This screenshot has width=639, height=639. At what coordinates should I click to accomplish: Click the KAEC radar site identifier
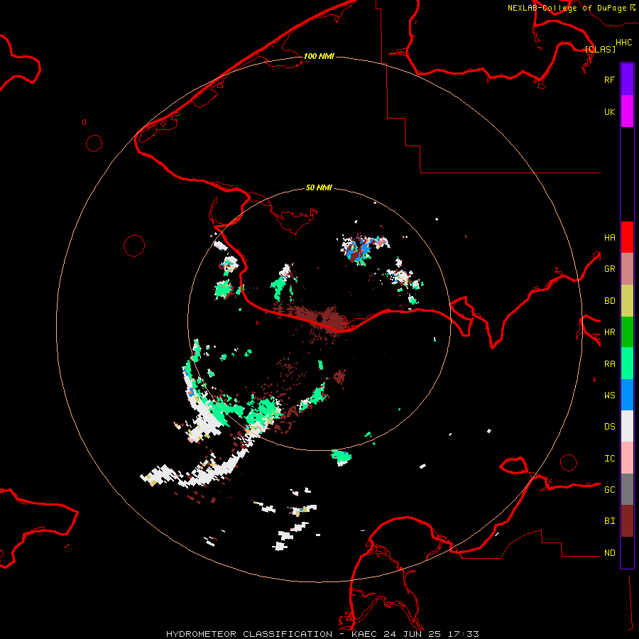(x=364, y=634)
